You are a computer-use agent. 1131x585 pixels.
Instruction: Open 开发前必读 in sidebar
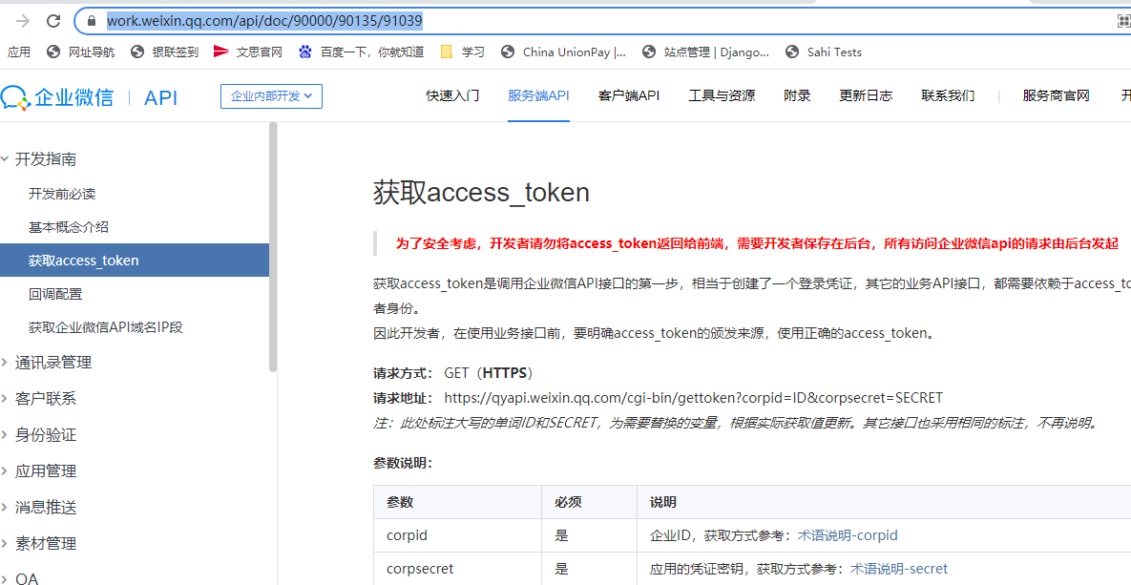pyautogui.click(x=62, y=194)
